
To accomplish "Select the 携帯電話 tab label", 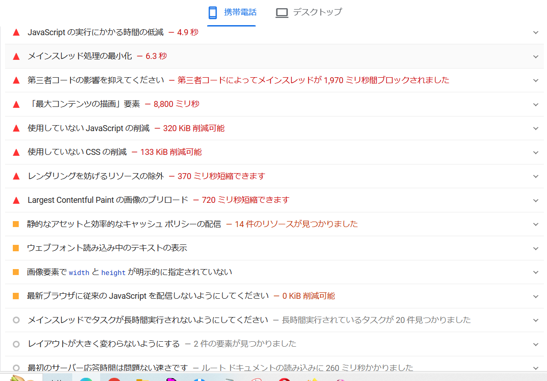I will pyautogui.click(x=240, y=12).
